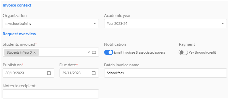The width and height of the screenshot is (229, 99).
Task: Click the Invoice context heading
Action: pos(17,5)
